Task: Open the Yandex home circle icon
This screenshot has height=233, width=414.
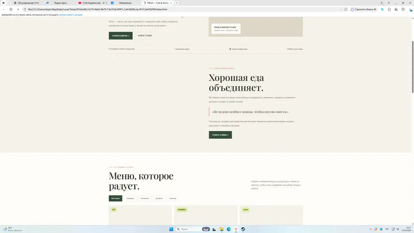Action: point(11,9)
